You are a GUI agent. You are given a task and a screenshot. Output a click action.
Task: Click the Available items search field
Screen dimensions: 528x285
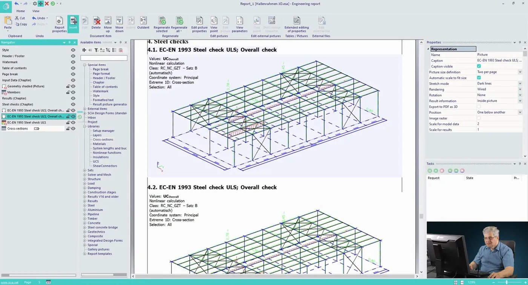104,58
